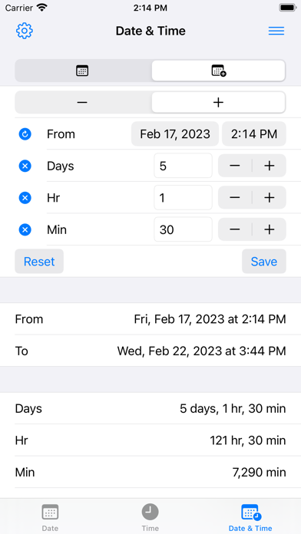Decrease Hr with the minus stepper
Image resolution: width=301 pixels, height=534 pixels.
(x=235, y=197)
